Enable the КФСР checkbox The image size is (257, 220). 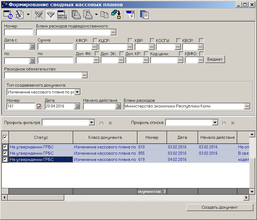click(95, 40)
